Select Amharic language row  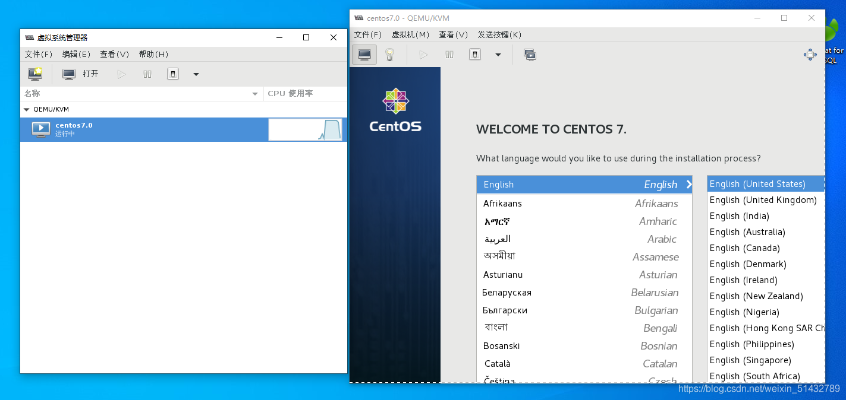(x=584, y=221)
